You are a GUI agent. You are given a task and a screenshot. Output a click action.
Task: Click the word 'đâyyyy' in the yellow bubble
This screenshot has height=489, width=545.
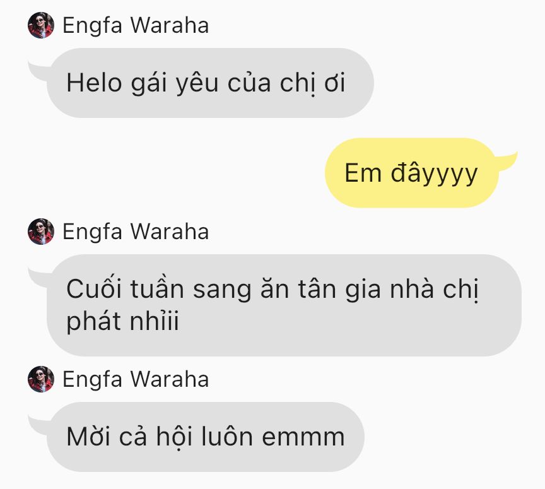[x=434, y=174]
